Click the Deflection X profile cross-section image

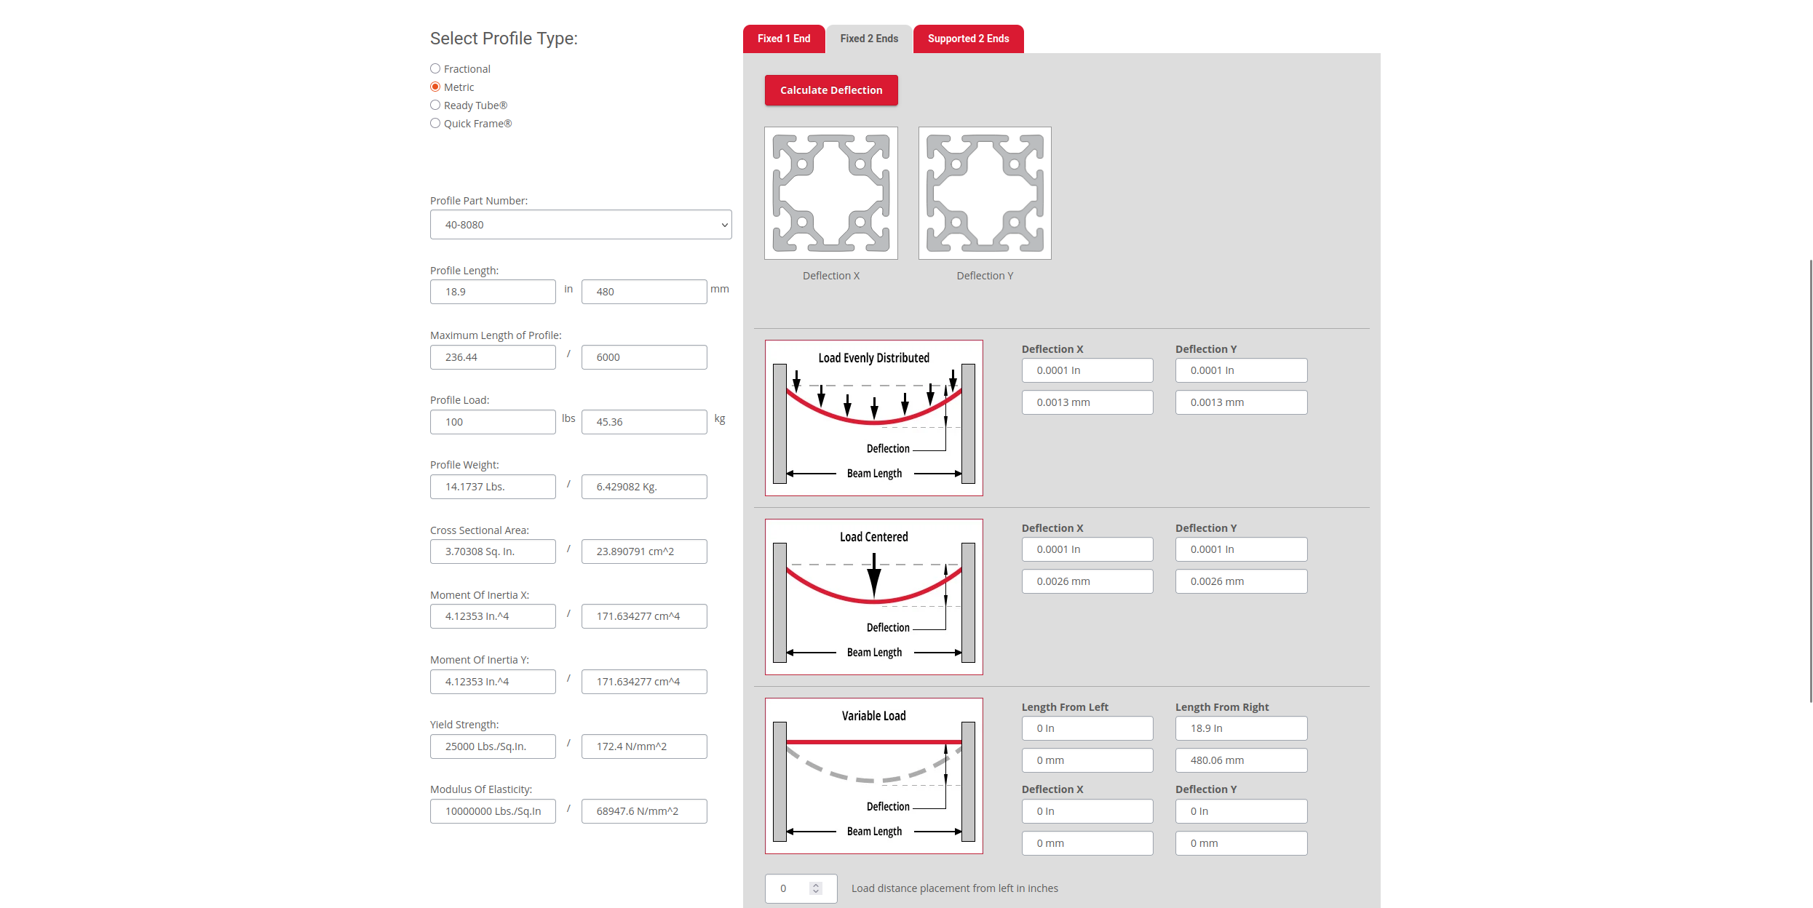click(x=830, y=193)
